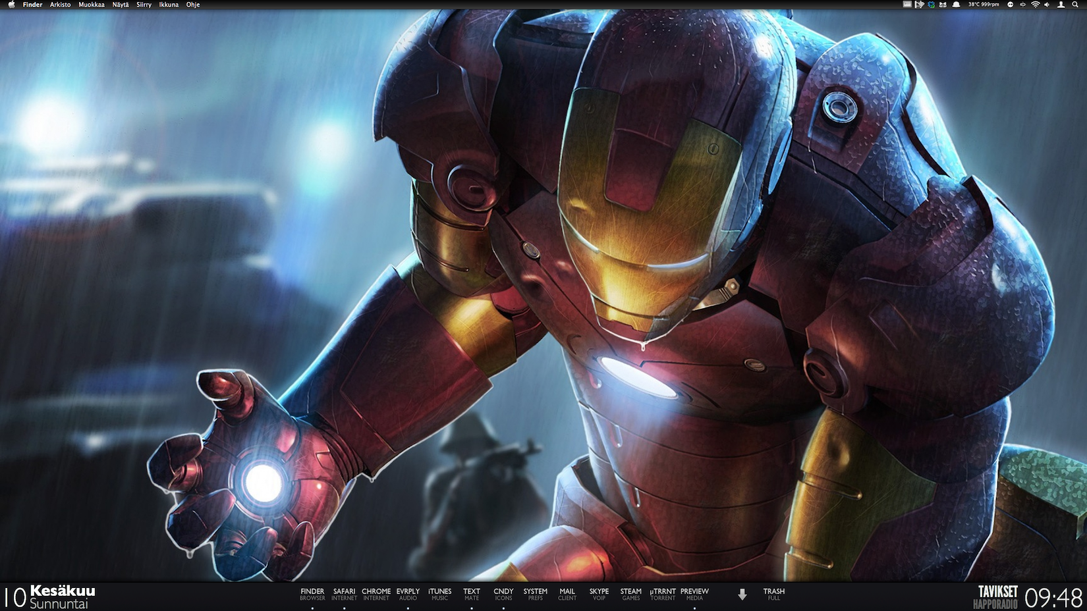Viewport: 1087px width, 611px height.
Task: Open the Siirry menu
Action: [144, 5]
